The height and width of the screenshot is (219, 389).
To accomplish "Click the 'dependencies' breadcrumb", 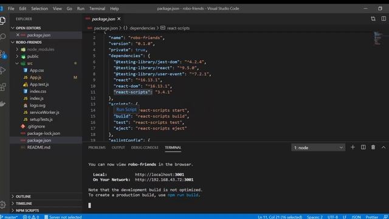I will pyautogui.click(x=142, y=28).
